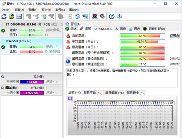Switch to the 警报(A) tab
Viewport: 182px width, 138px height.
(73, 24)
